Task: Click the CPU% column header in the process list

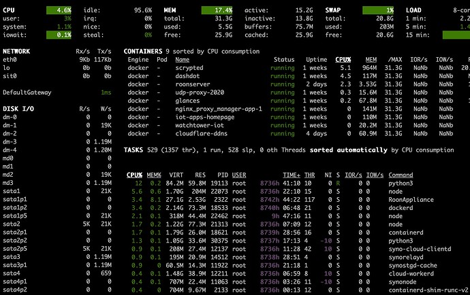Action: 134,175
